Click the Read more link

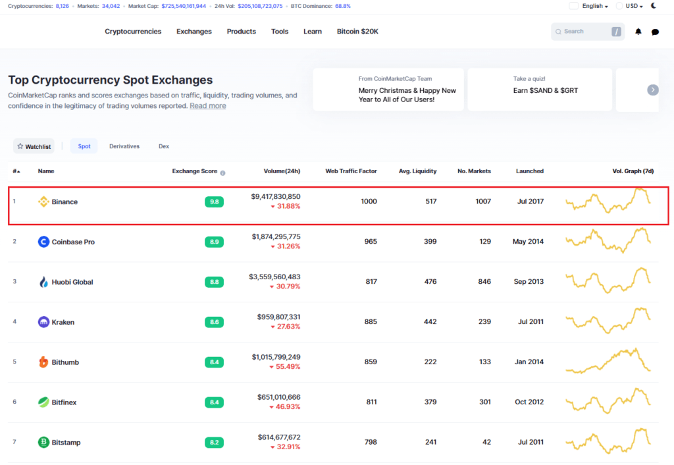coord(207,106)
